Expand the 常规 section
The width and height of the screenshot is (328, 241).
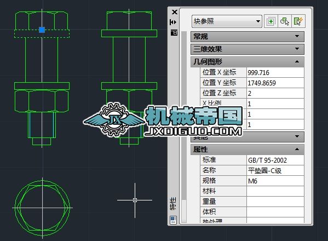click(x=248, y=37)
